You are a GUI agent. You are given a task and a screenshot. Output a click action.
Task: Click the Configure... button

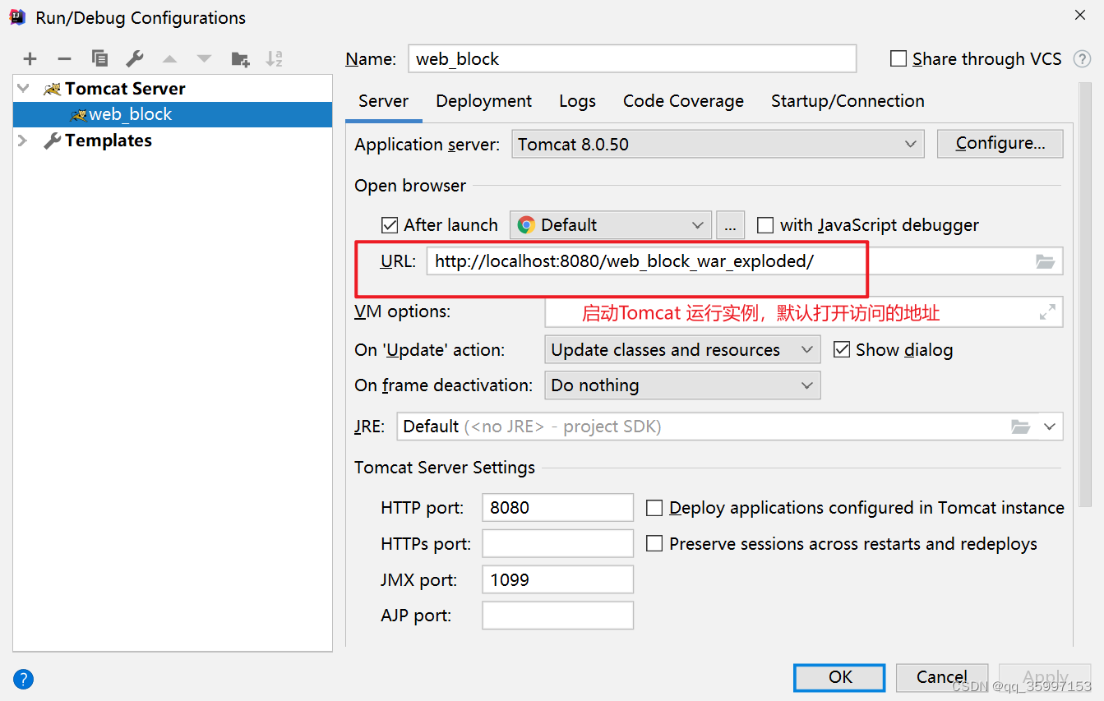1000,144
